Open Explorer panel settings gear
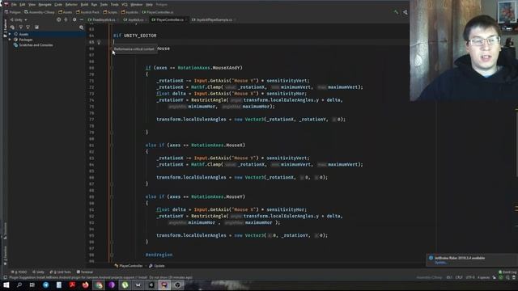Image resolution: width=518 pixels, height=291 pixels. tap(74, 19)
